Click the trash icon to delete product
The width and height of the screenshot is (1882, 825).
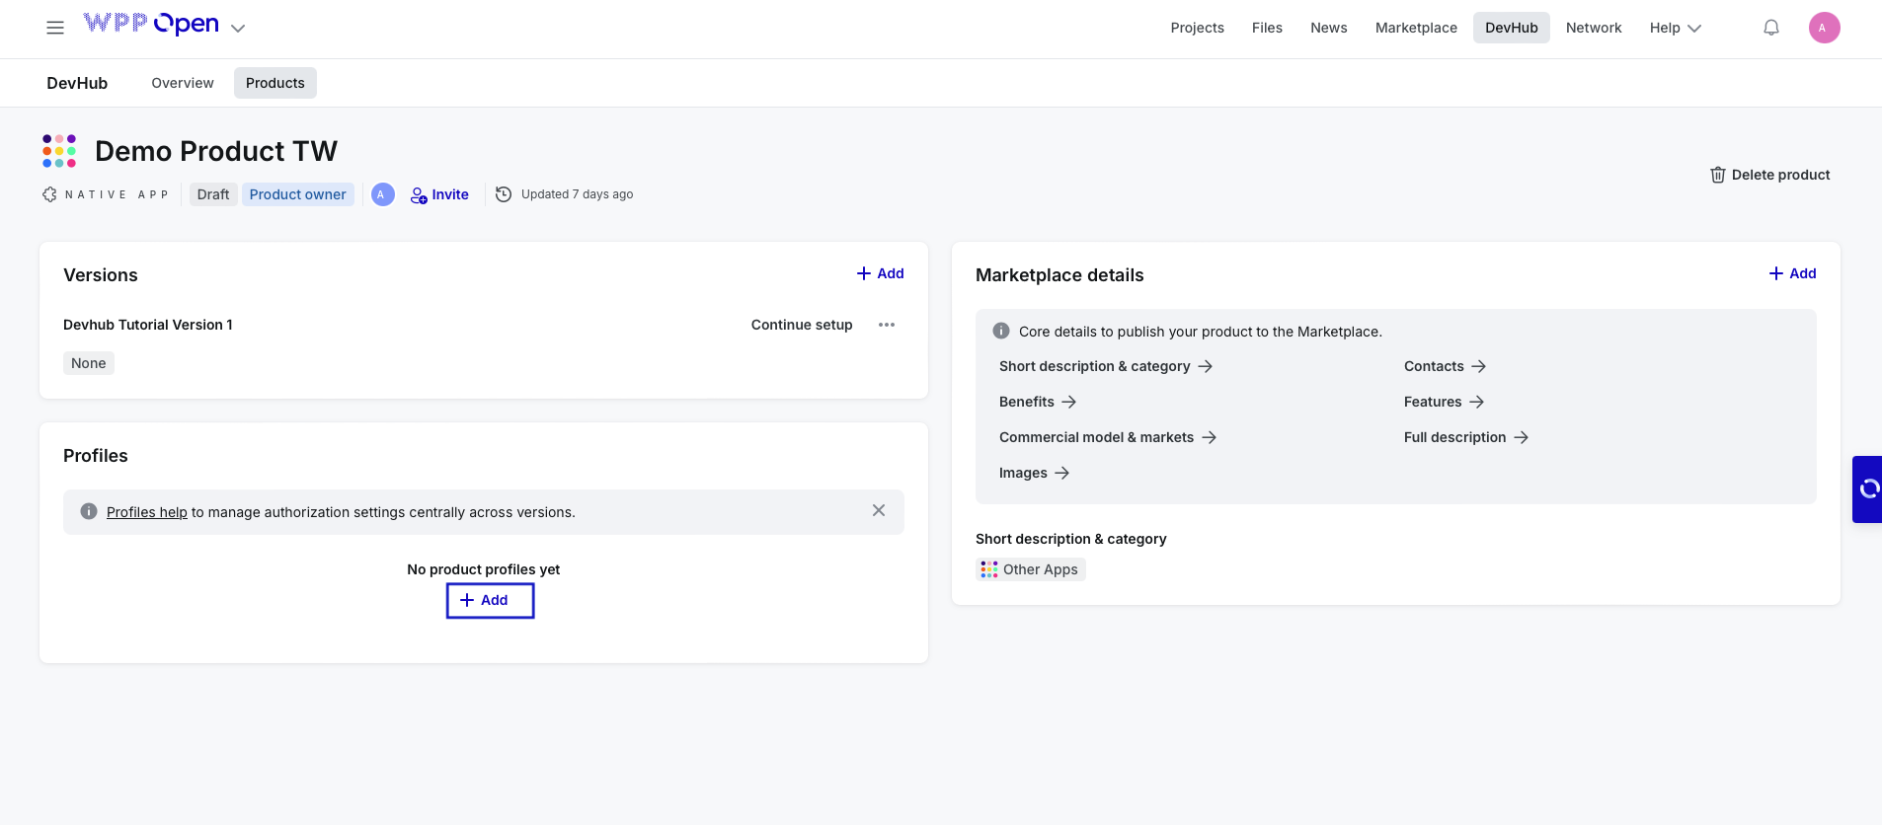tap(1717, 175)
